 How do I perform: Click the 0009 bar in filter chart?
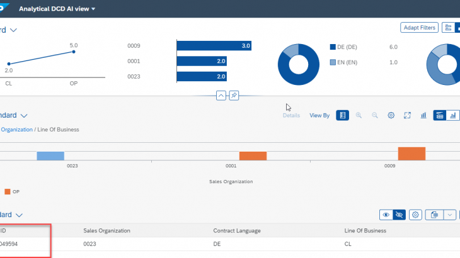214,46
